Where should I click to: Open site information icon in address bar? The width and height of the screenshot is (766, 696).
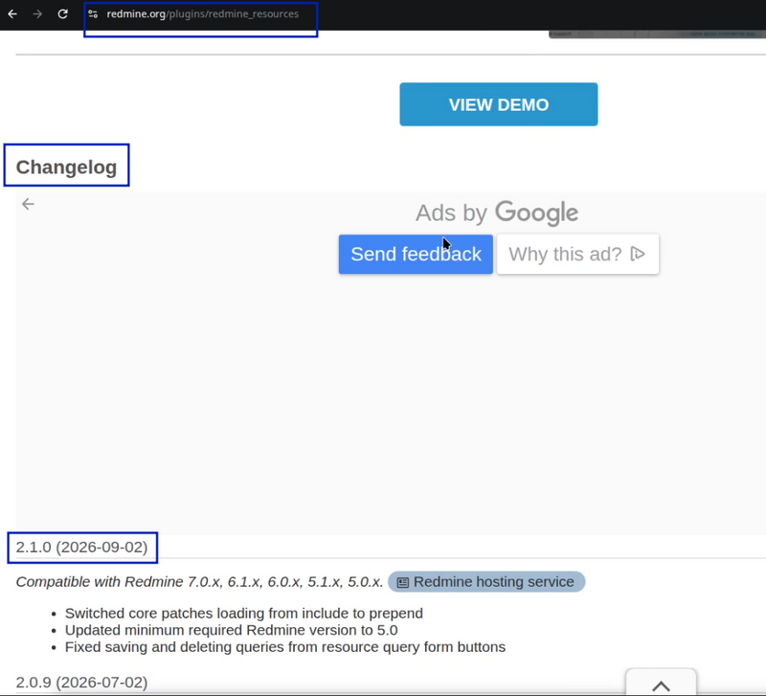[x=93, y=14]
